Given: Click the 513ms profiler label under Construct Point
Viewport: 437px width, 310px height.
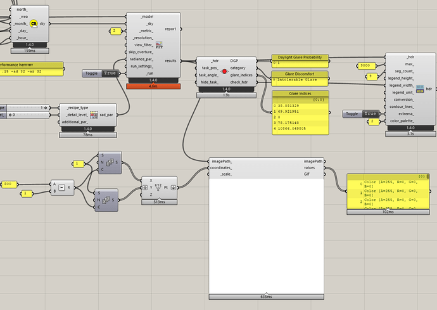Looking at the screenshot, I should point(159,202).
